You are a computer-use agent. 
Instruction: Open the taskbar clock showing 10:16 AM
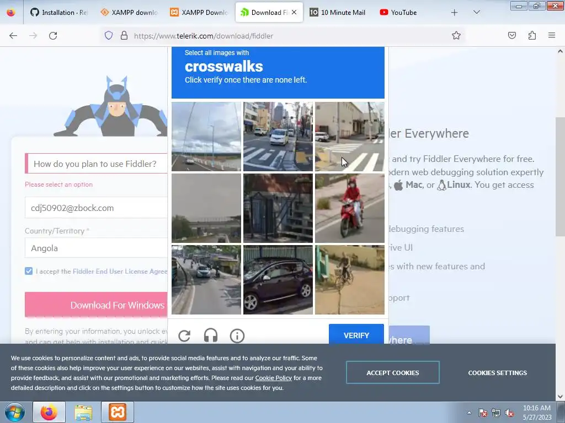tap(537, 413)
